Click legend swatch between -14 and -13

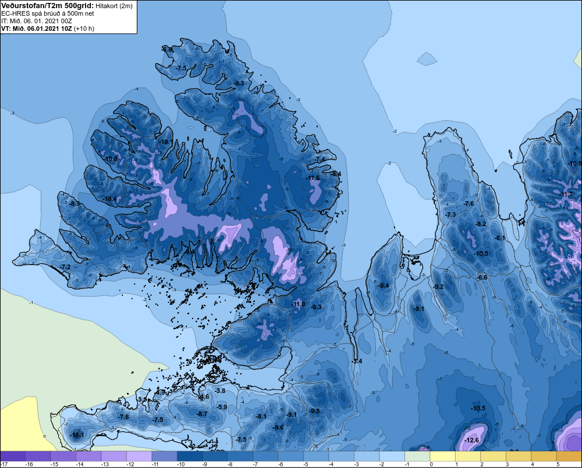(x=88, y=456)
